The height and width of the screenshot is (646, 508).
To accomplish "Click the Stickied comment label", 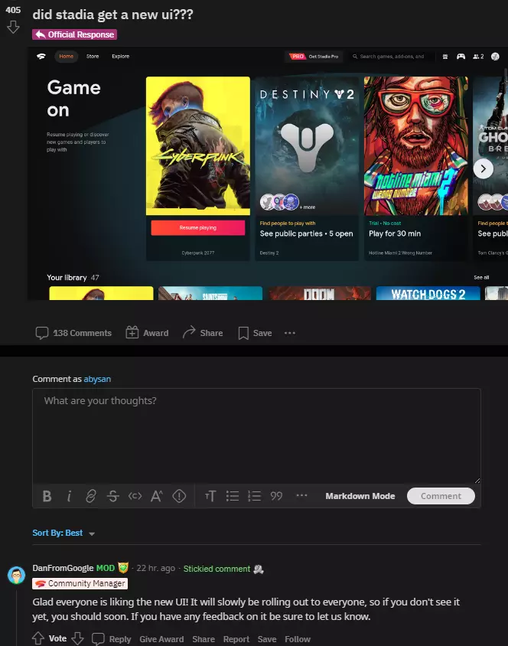I will [x=217, y=569].
